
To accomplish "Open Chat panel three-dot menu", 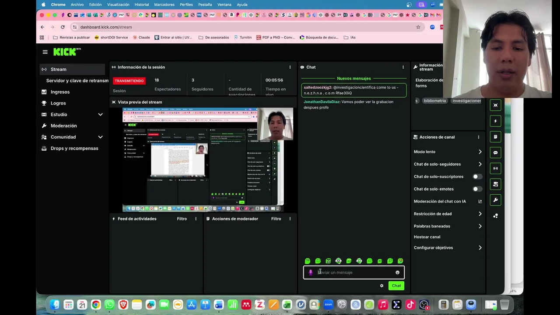I will [403, 67].
